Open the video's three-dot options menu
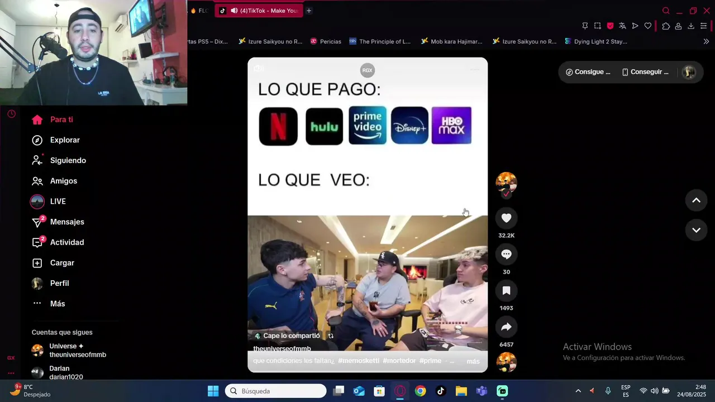The width and height of the screenshot is (715, 402). coord(475,69)
